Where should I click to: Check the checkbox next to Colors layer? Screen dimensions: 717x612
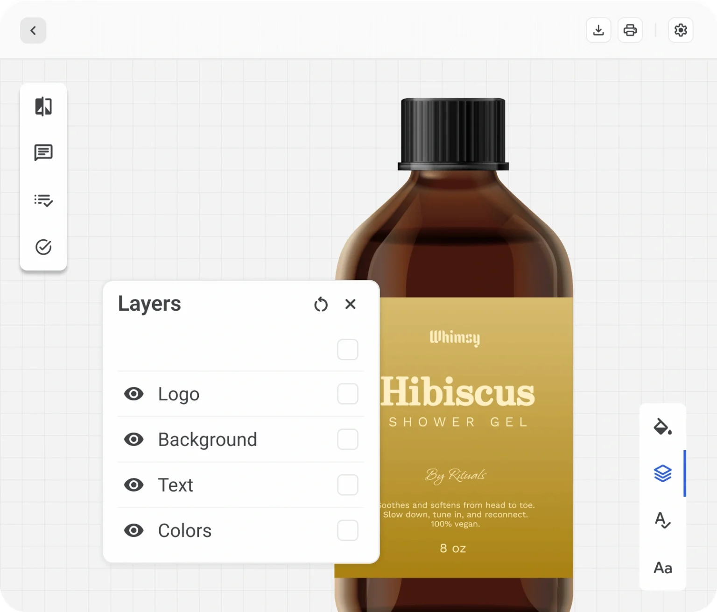click(347, 530)
